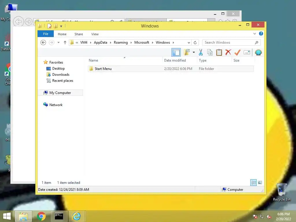Image resolution: width=296 pixels, height=222 pixels.
Task: Click the orange checkmark properties icon
Action: 237,52
